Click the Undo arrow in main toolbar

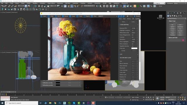click(x=2, y=6)
